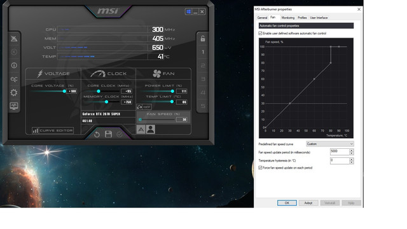The image size is (407, 229).
Task: Click the temperature hysteresis field
Action: coord(340,161)
